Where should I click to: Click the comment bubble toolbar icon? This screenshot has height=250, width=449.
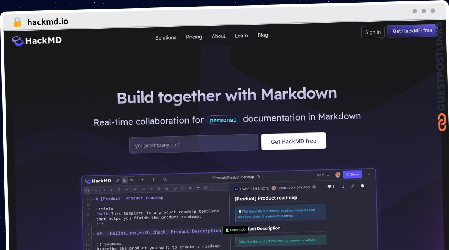coord(206,188)
